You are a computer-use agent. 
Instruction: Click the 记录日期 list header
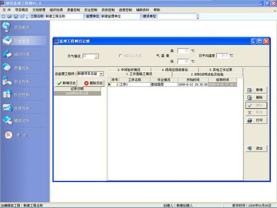77,89
